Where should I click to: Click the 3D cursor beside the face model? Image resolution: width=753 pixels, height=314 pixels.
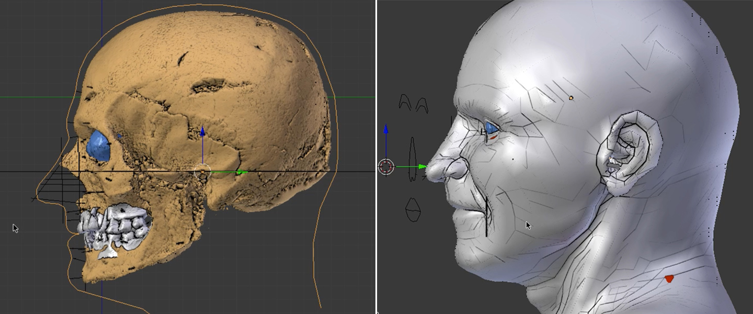click(386, 167)
